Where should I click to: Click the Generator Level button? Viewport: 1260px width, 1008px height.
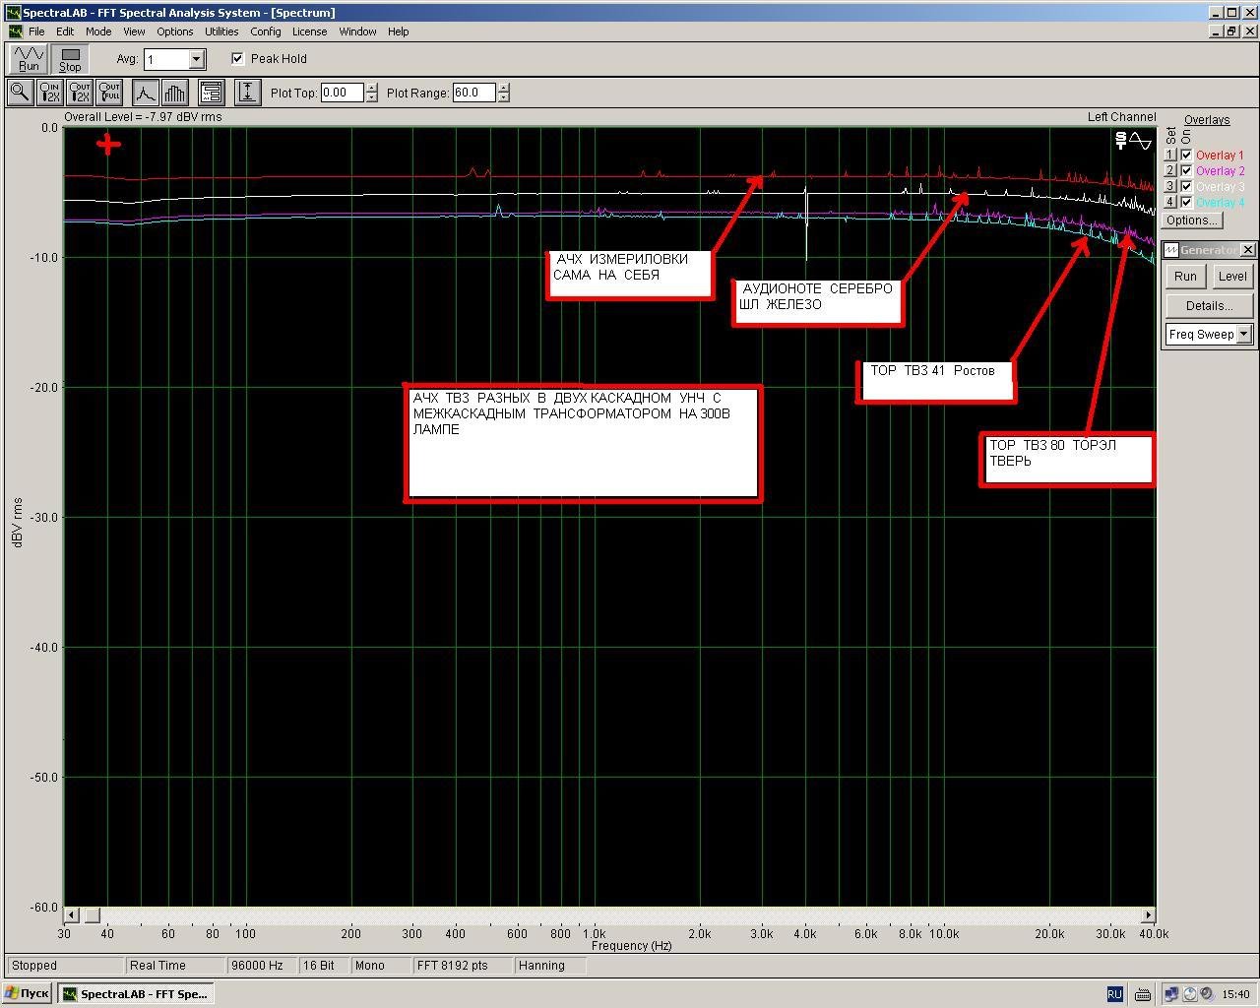pyautogui.click(x=1231, y=277)
